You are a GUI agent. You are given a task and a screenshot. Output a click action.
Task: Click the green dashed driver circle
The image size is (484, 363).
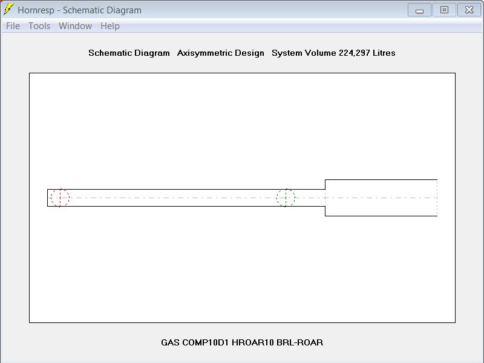286,198
